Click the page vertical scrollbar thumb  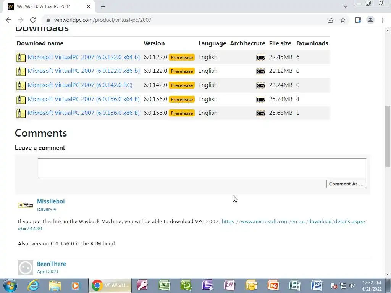(x=388, y=136)
